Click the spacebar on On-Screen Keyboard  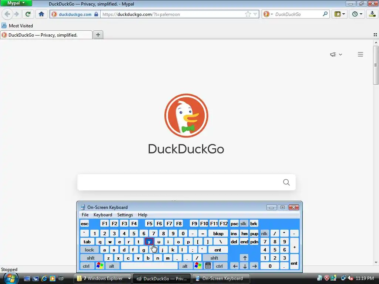point(149,266)
